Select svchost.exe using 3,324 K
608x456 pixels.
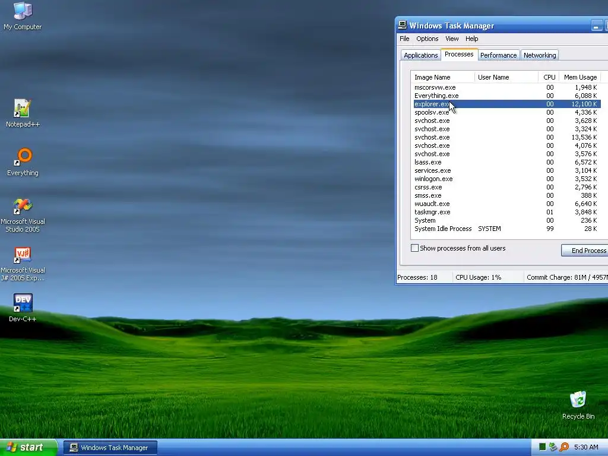(506, 129)
